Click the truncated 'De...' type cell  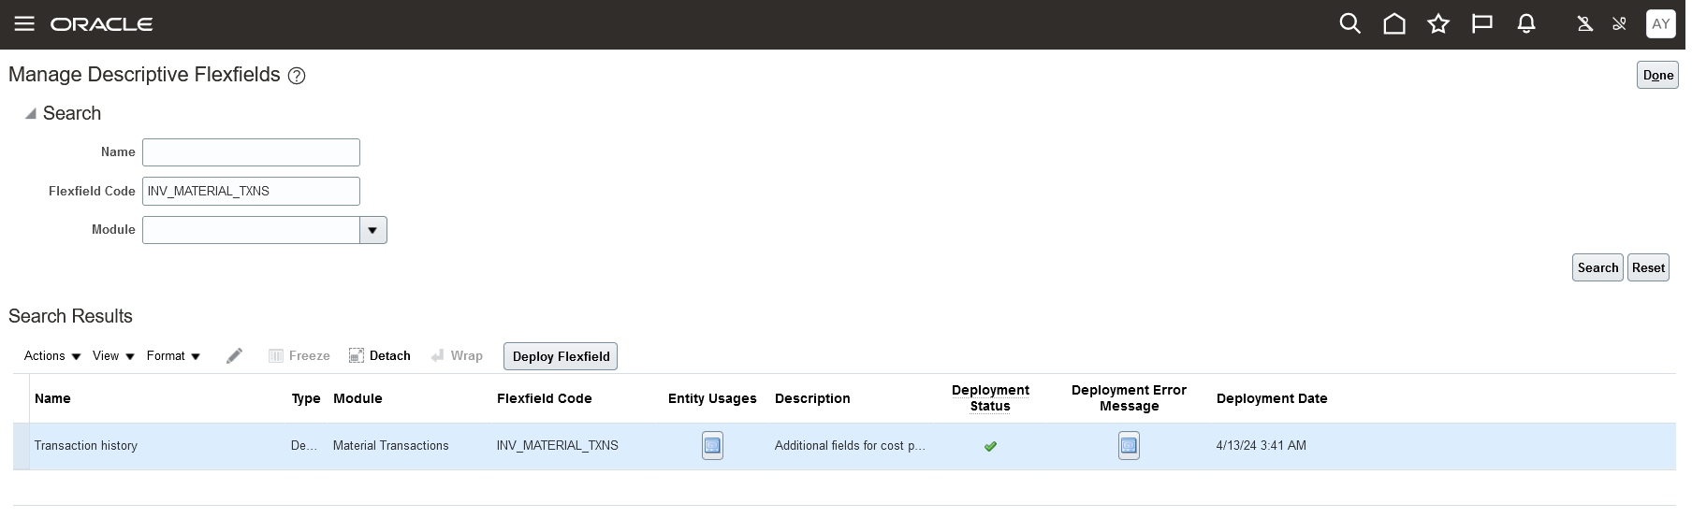pyautogui.click(x=304, y=446)
